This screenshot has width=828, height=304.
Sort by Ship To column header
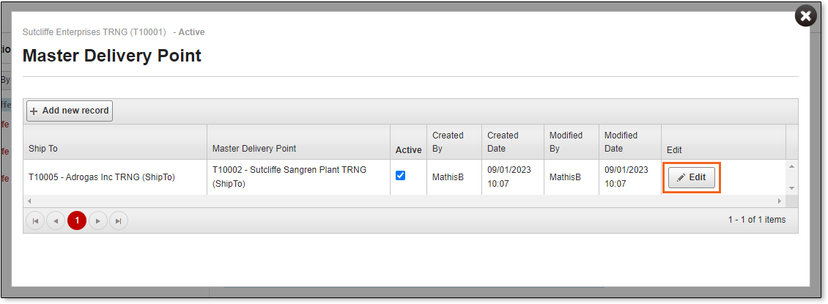pos(42,149)
